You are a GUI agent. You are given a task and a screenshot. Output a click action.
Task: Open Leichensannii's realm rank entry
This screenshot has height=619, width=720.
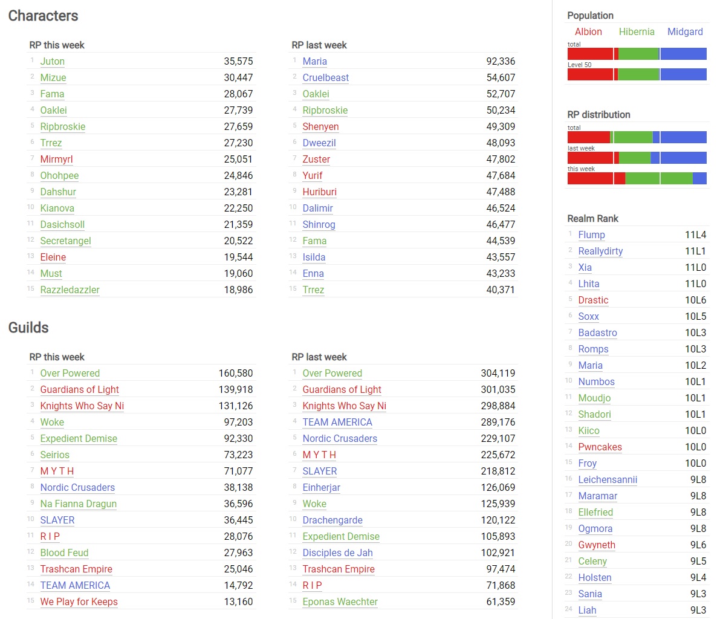click(608, 479)
